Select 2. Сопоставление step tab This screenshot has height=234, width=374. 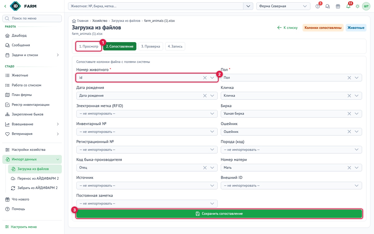(120, 47)
